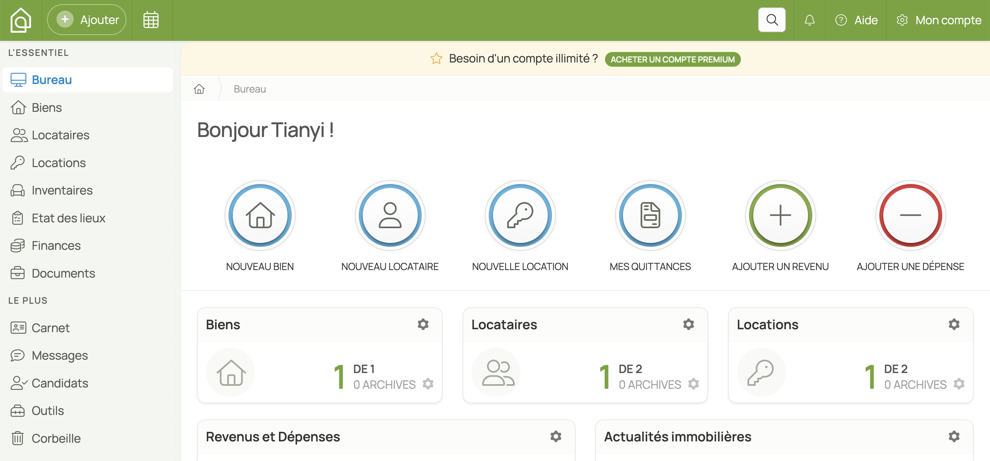Open Outils sidebar item
This screenshot has width=990, height=461.
tap(88, 411)
